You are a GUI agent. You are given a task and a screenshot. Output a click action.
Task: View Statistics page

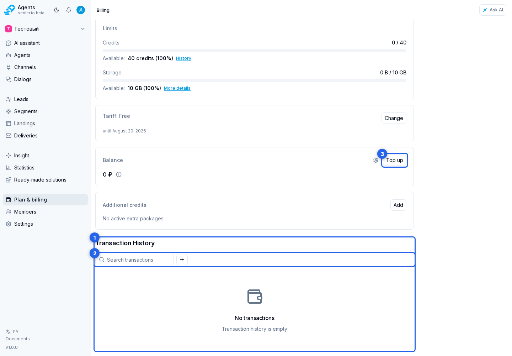[x=46, y=168]
